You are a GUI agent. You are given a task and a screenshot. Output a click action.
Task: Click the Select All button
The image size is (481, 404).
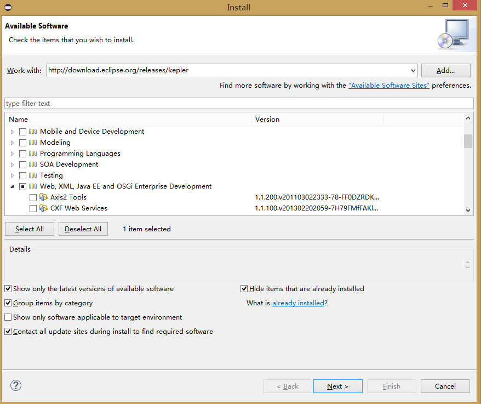click(x=30, y=229)
